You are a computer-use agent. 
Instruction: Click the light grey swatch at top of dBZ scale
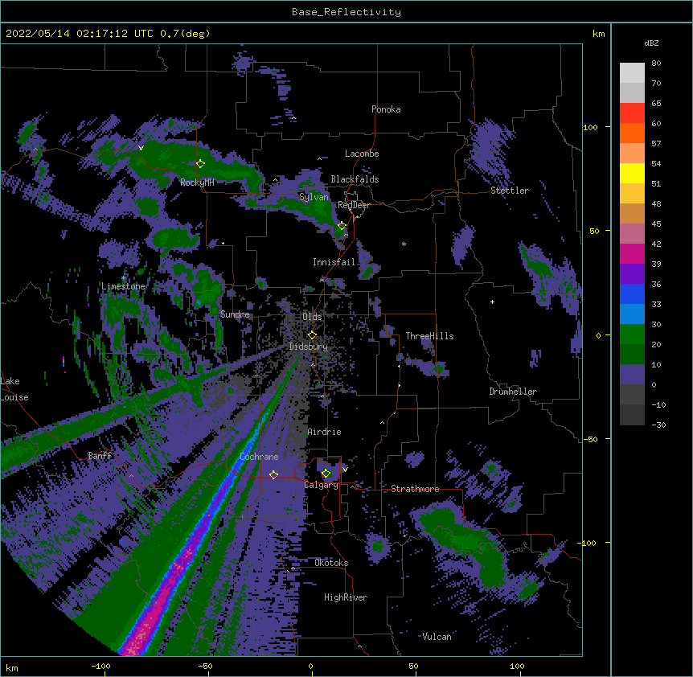(632, 73)
